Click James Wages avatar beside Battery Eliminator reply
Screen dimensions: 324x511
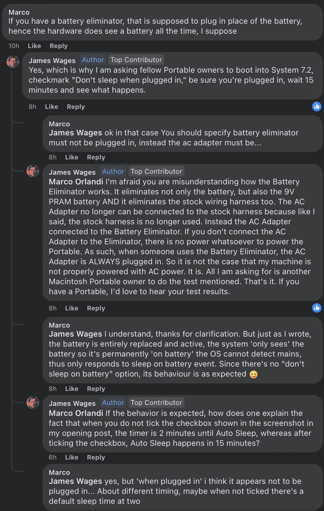tap(33, 171)
